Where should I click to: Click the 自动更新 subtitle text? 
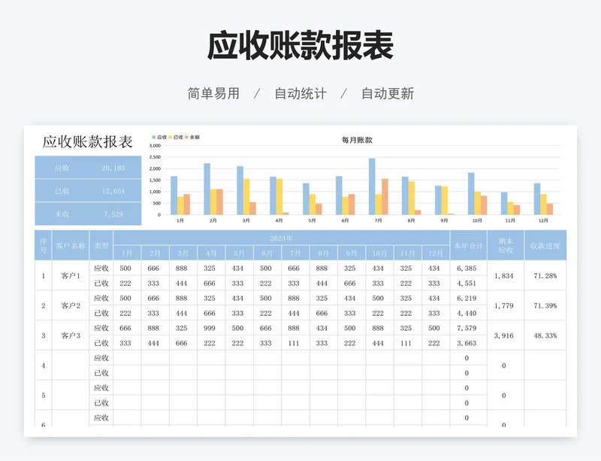click(x=388, y=93)
